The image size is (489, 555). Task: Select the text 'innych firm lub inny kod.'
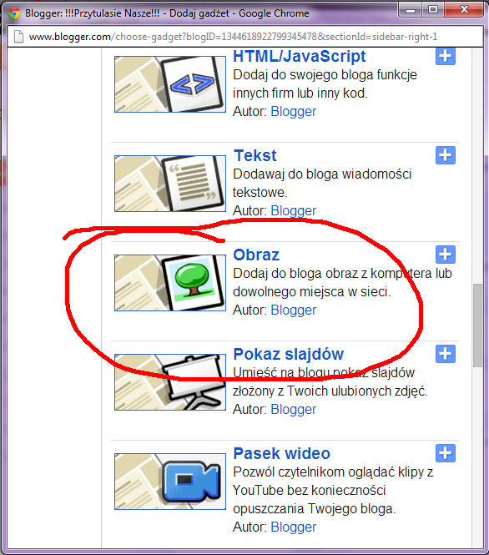pos(300,93)
